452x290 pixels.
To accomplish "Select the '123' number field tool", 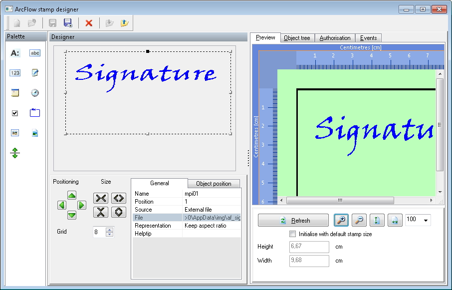I will click(15, 73).
